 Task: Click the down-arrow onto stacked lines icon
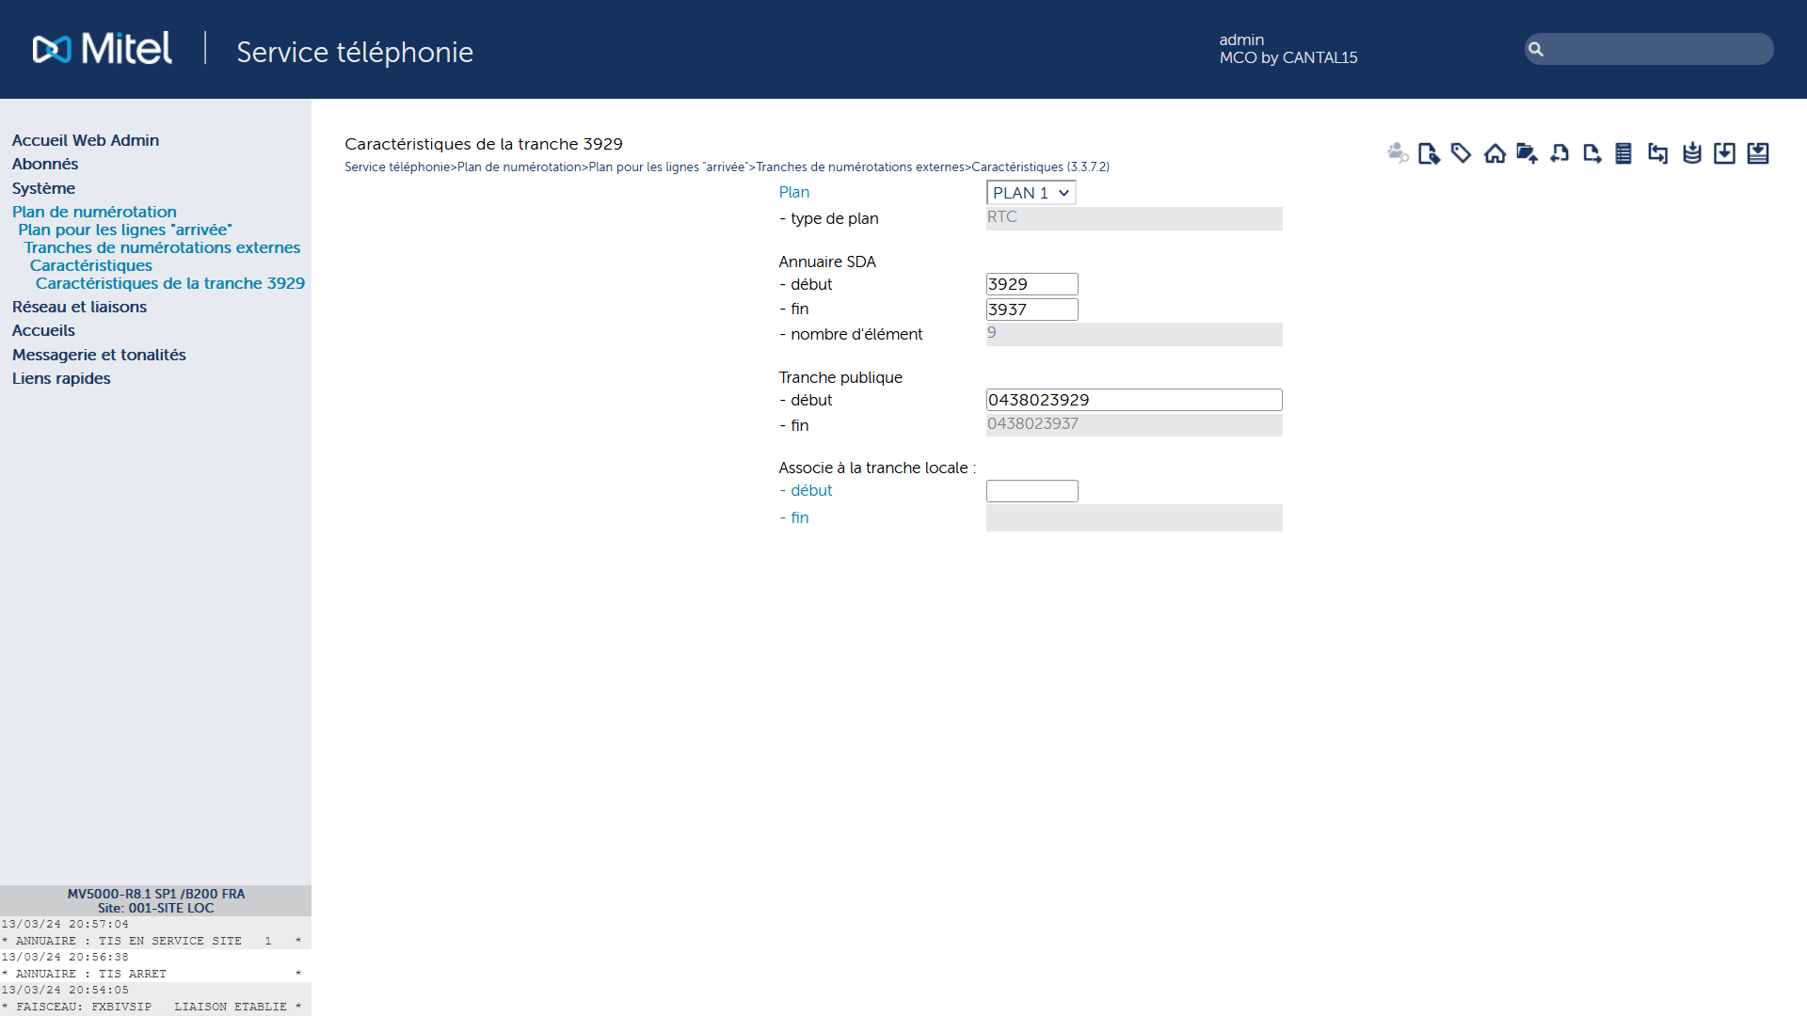(1758, 153)
